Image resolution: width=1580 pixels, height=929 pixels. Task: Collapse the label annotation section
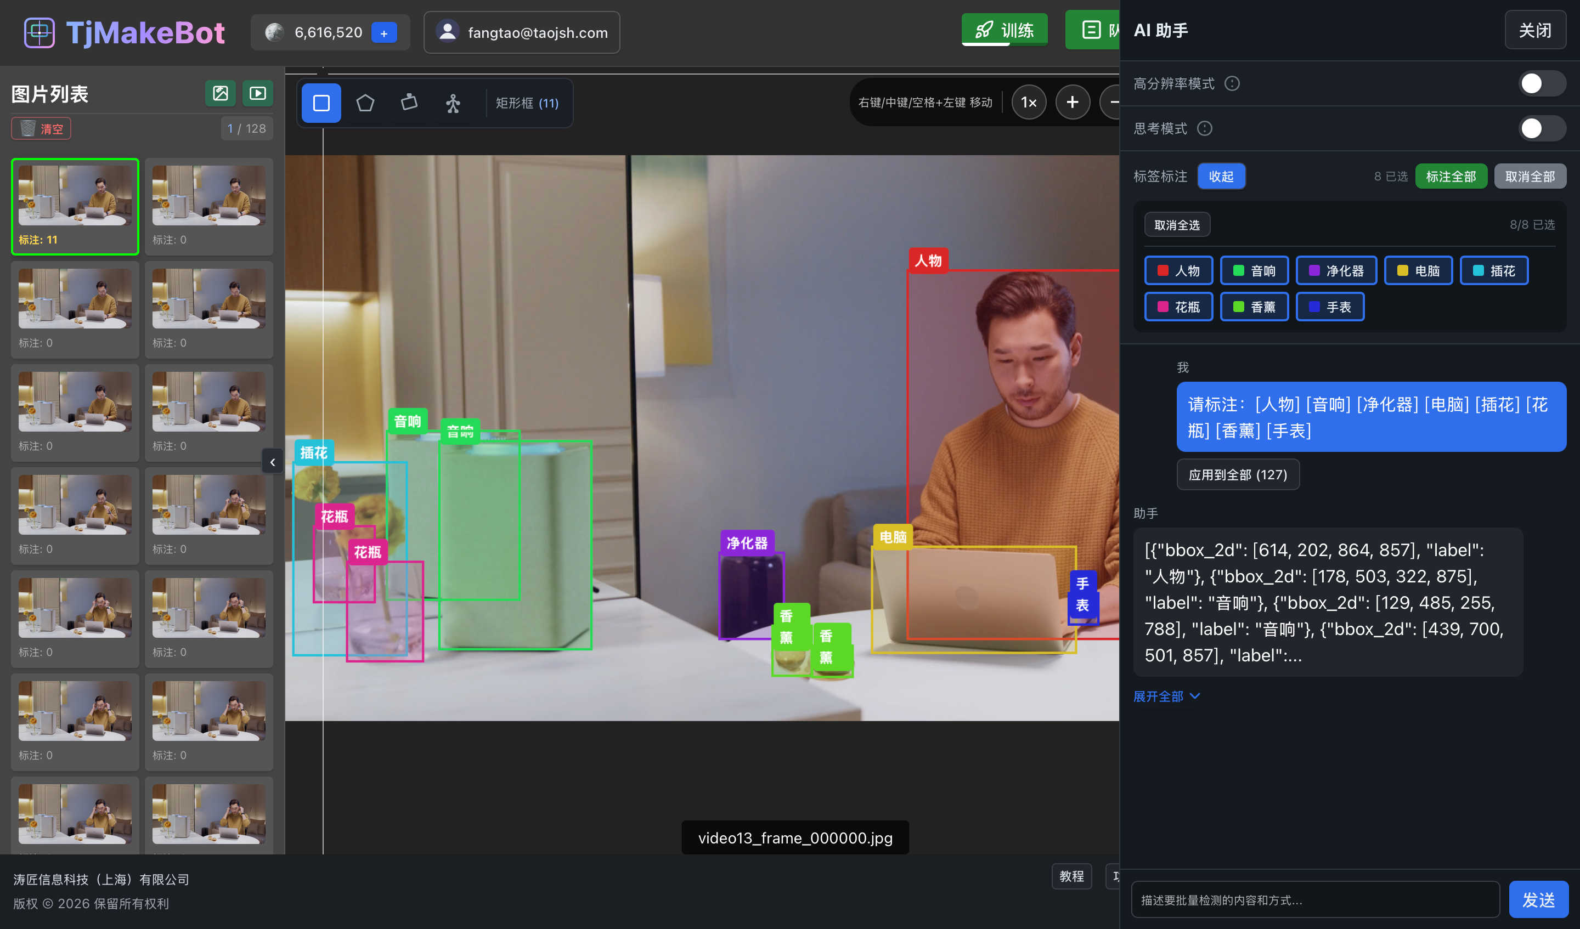pos(1221,176)
